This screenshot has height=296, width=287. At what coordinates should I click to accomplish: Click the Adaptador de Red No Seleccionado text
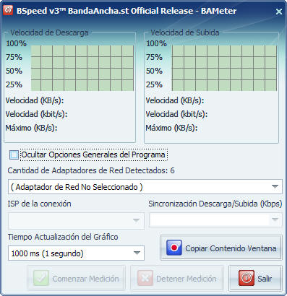(77, 187)
